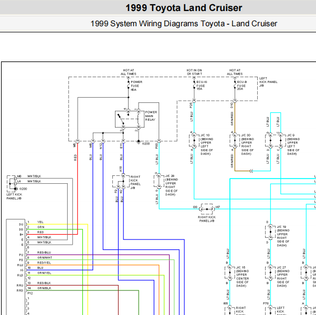Click the I38 connector pin label
Viewport: 316px width, 315px height.
click(x=195, y=207)
